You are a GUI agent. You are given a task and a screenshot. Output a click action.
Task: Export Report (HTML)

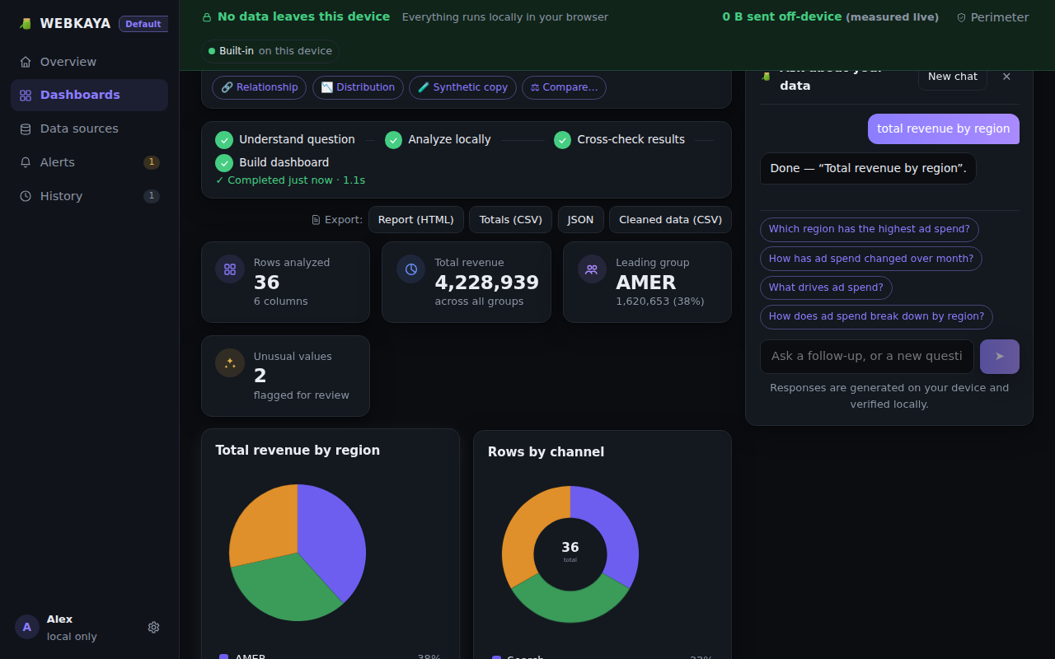[416, 220]
